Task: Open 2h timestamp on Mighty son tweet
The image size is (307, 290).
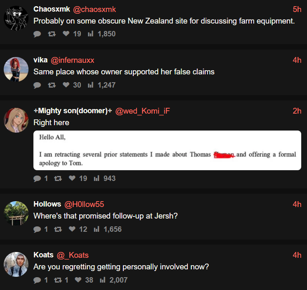Action: (x=297, y=111)
